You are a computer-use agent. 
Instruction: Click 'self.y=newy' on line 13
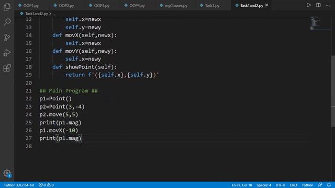click(83, 27)
